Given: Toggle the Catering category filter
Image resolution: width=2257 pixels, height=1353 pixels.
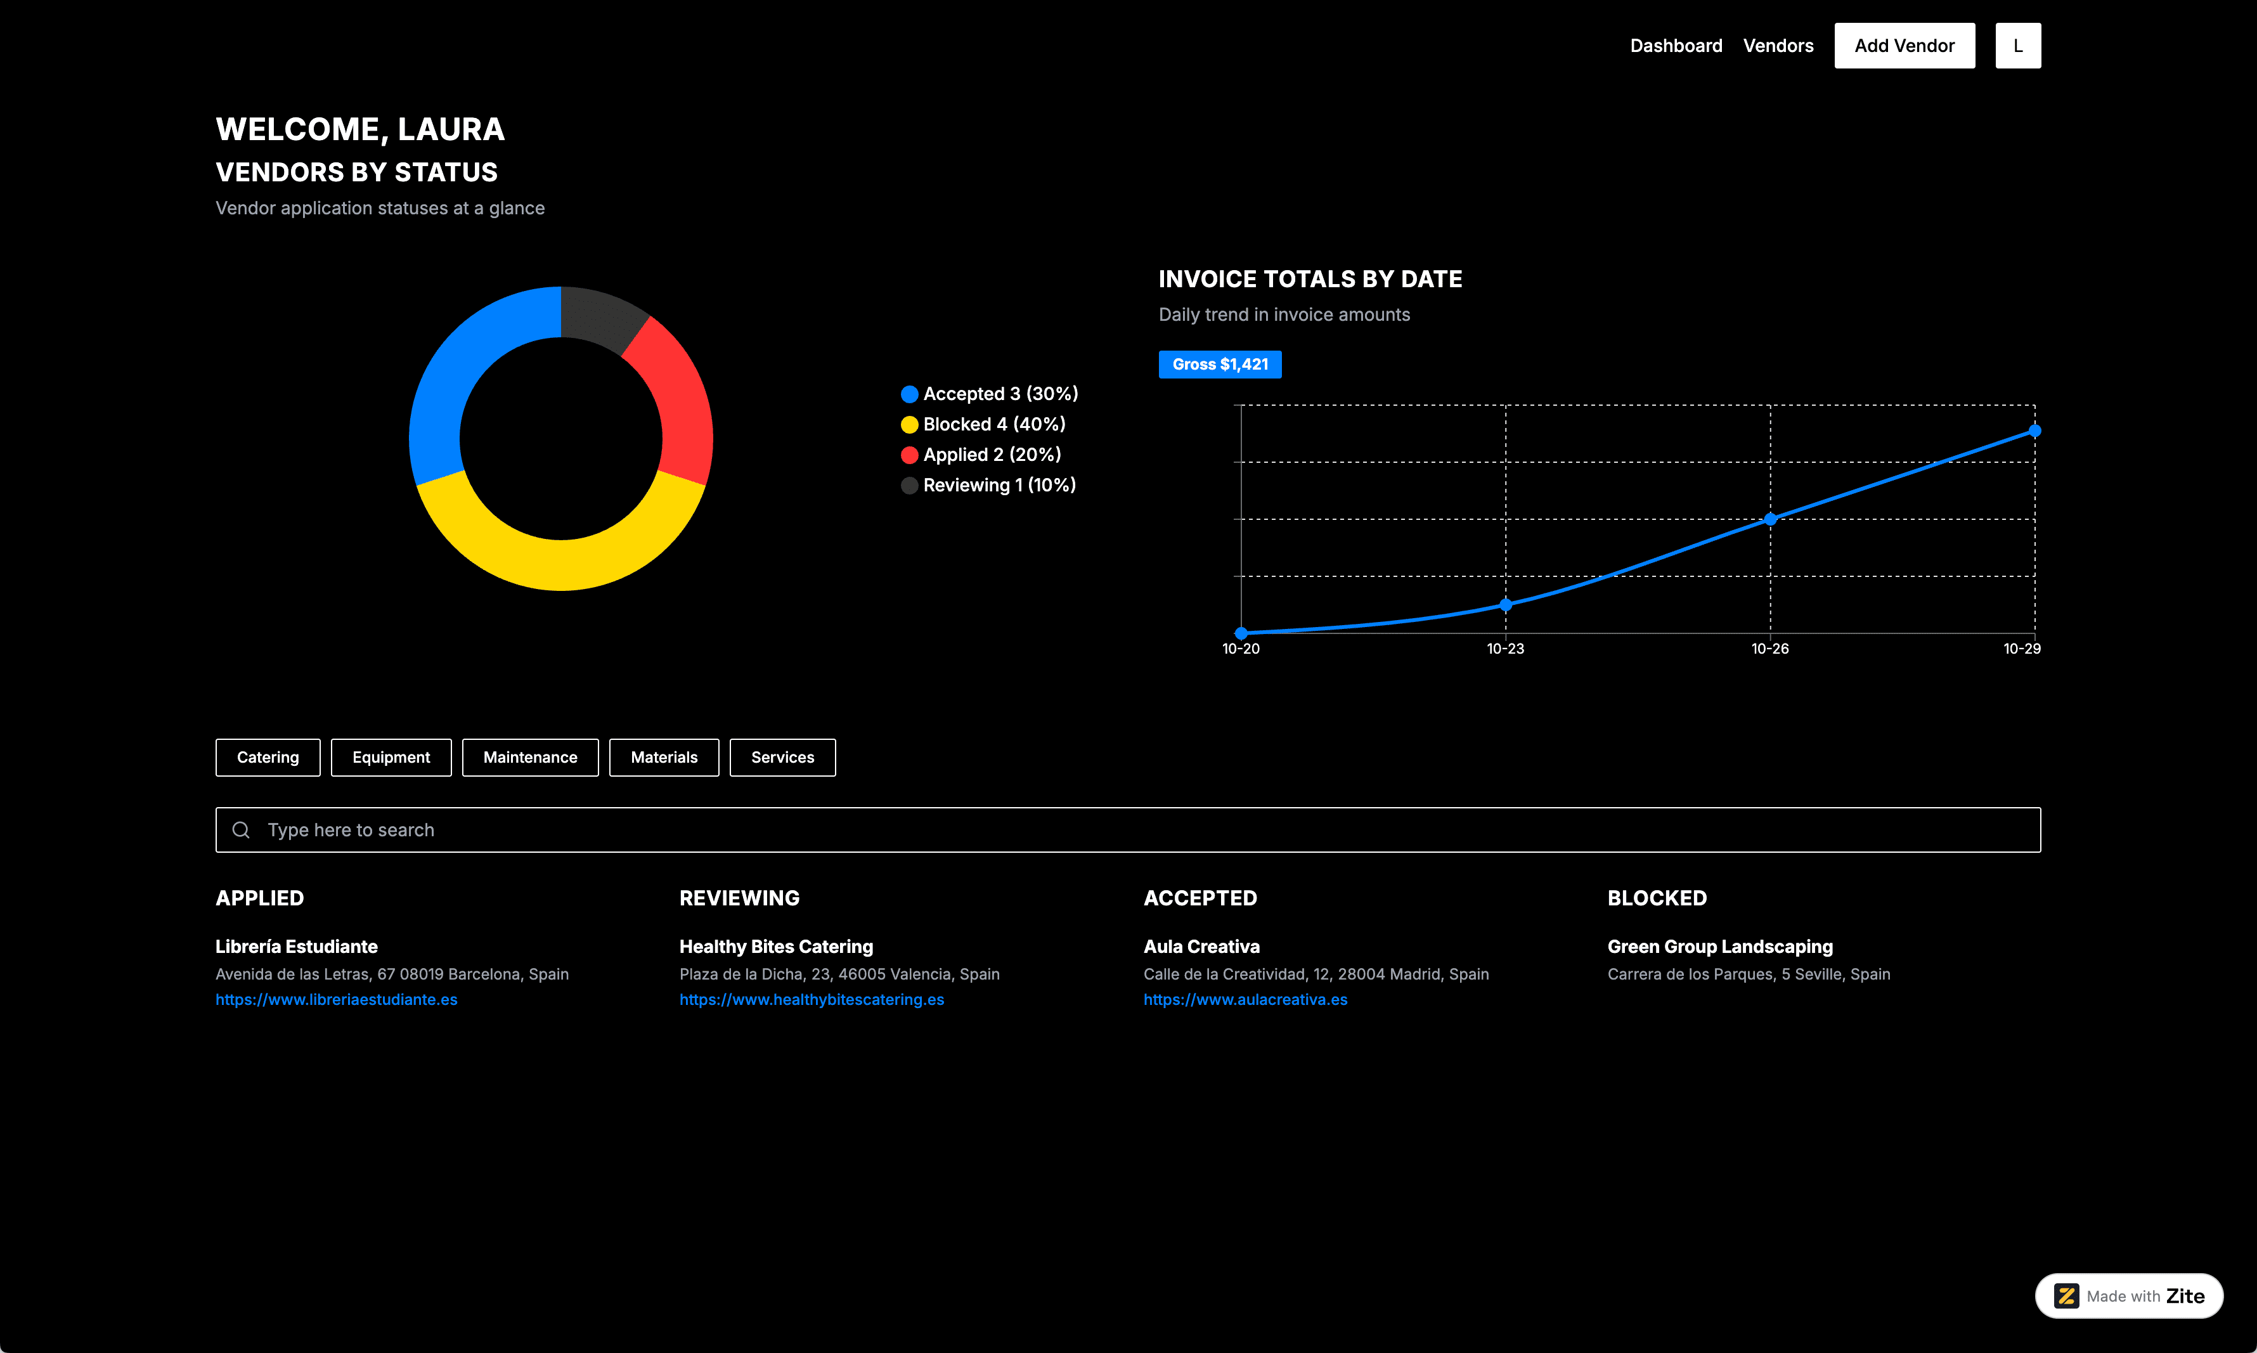Looking at the screenshot, I should click(267, 758).
